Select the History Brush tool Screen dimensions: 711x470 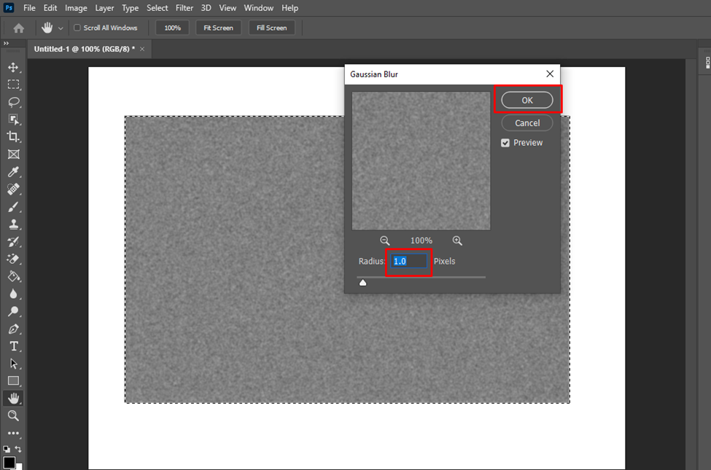(13, 242)
